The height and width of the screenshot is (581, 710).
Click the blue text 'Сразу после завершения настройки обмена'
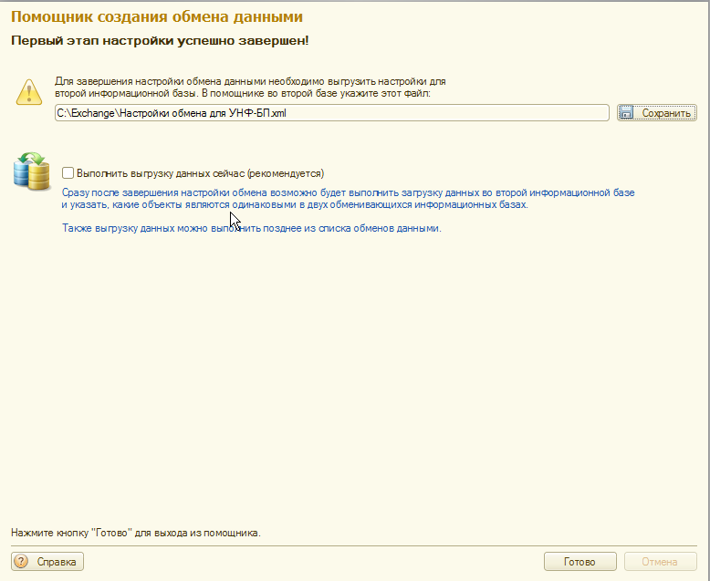[x=166, y=192]
